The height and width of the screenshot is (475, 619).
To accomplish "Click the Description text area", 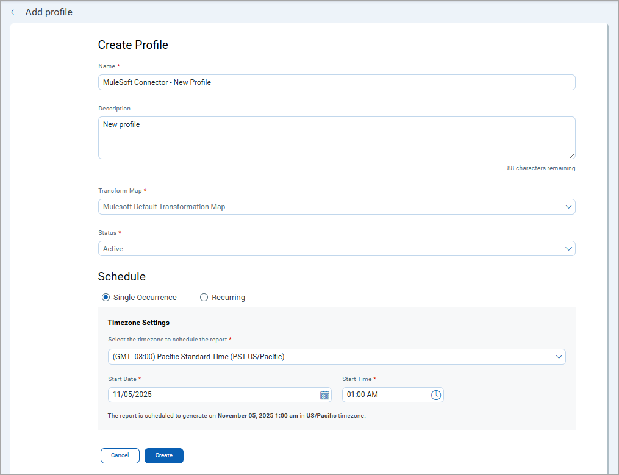I will [x=335, y=137].
